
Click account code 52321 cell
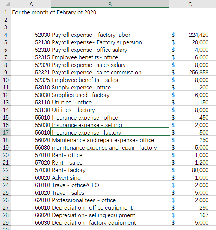31,72
